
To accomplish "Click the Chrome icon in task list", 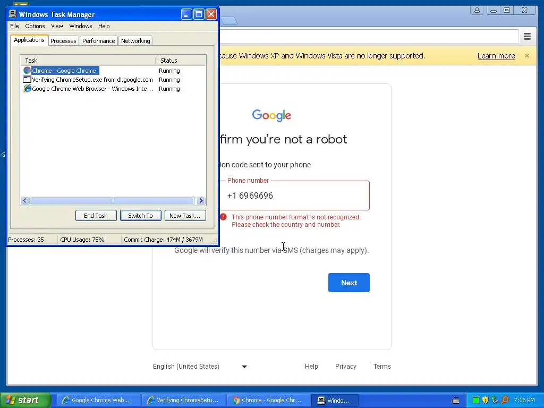I will 27,71.
